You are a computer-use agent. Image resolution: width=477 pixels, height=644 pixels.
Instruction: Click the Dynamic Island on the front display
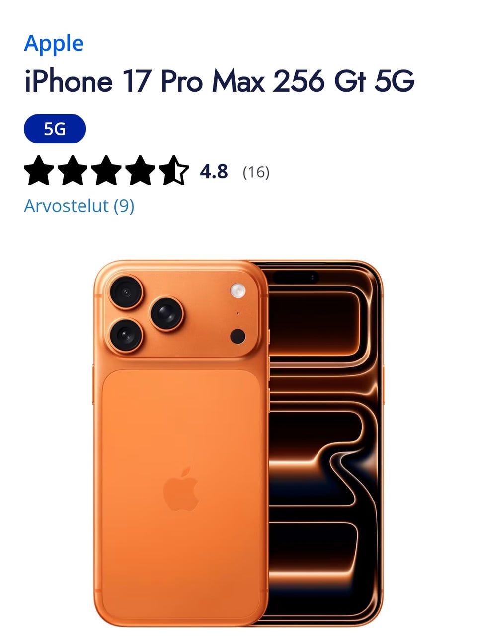coord(296,277)
